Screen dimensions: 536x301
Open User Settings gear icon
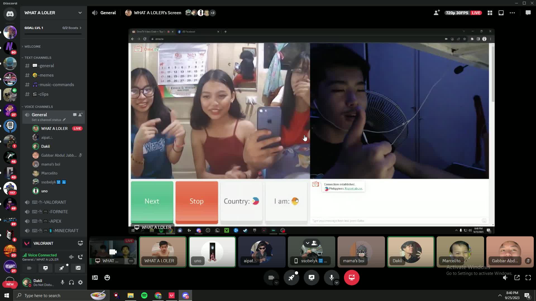[x=80, y=283]
